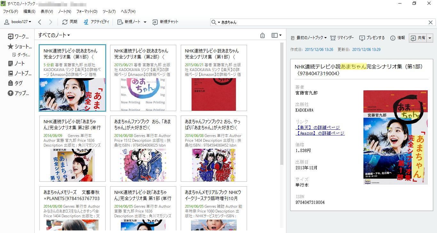Select the 完全シナリオ集（第2部） note dated 2015/06/21
Image resolution: width=437 pixels, height=233 pixels.
[x=143, y=78]
